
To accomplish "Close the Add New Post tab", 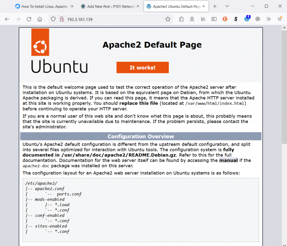I will point(138,6).
